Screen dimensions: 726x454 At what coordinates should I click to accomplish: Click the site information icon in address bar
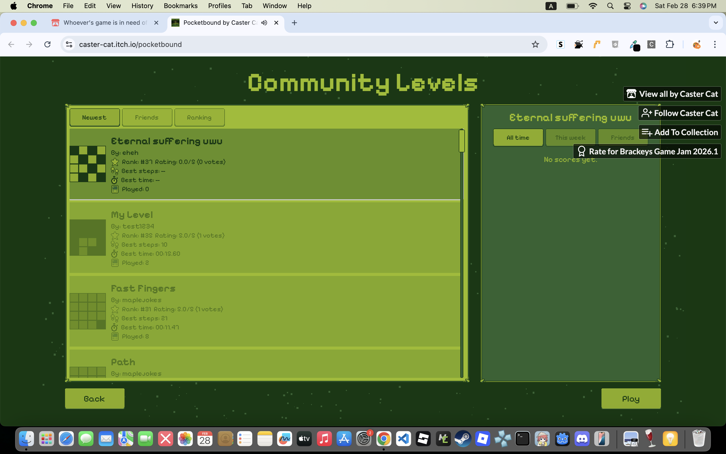point(69,44)
